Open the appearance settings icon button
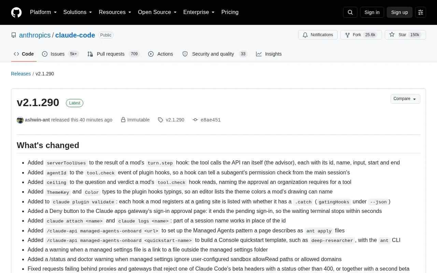Viewport: 437px width, 273px height. (421, 12)
